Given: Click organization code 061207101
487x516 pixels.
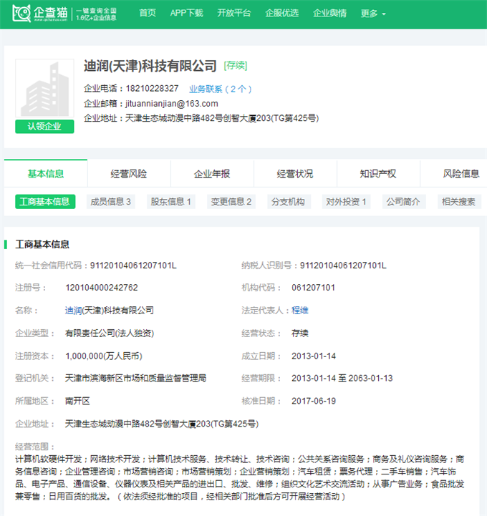Looking at the screenshot, I should tap(313, 288).
